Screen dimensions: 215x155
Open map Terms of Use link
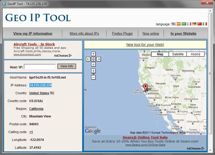[x=197, y=133]
